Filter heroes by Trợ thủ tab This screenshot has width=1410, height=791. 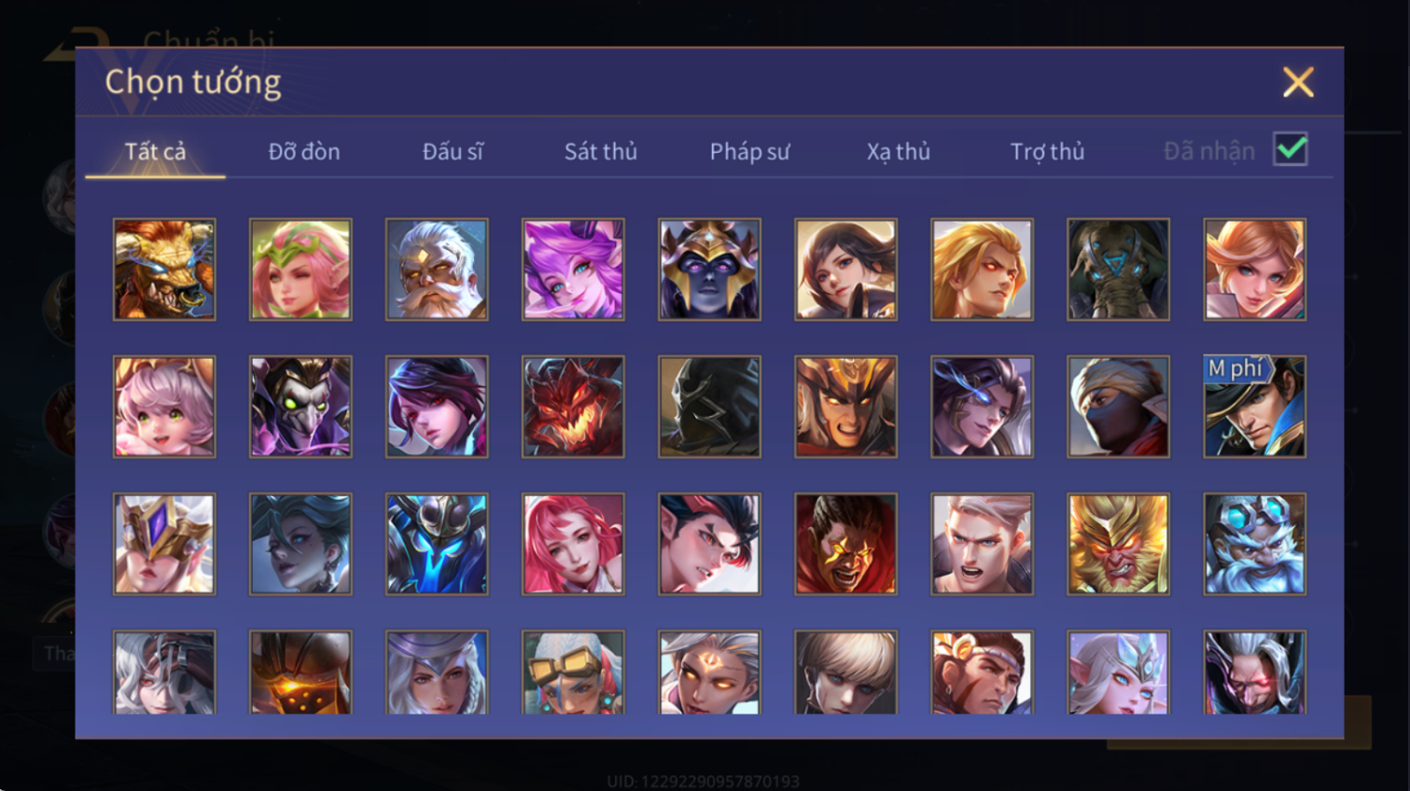coord(1047,151)
